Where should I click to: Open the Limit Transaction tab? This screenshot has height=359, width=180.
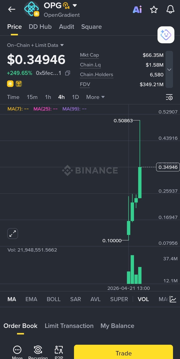pyautogui.click(x=69, y=326)
